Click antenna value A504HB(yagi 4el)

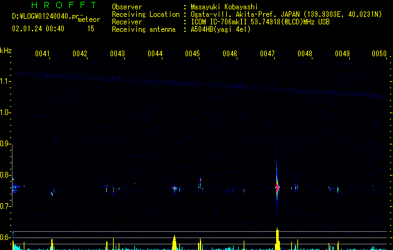221,29
